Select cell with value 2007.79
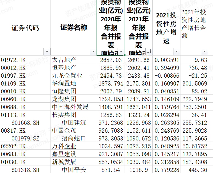Screen dimensions: 213x173 [111, 91]
